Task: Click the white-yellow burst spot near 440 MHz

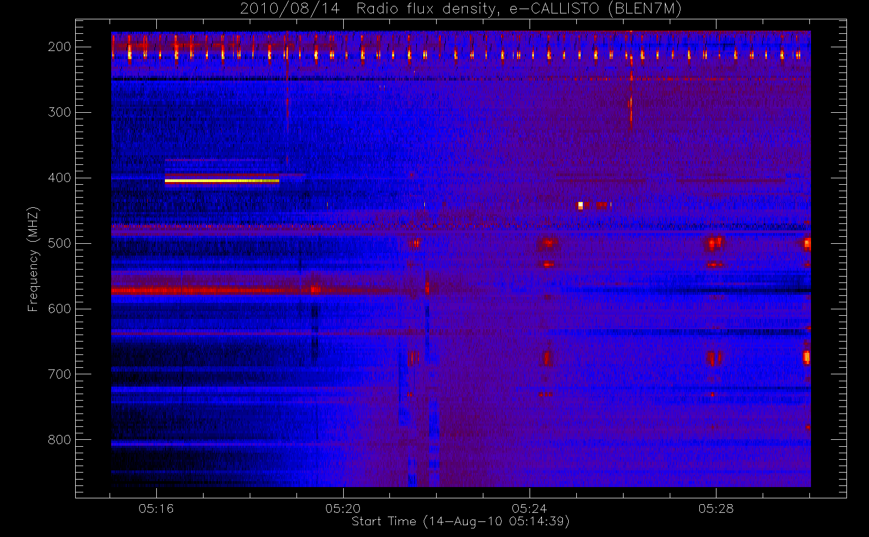Action: click(x=580, y=205)
